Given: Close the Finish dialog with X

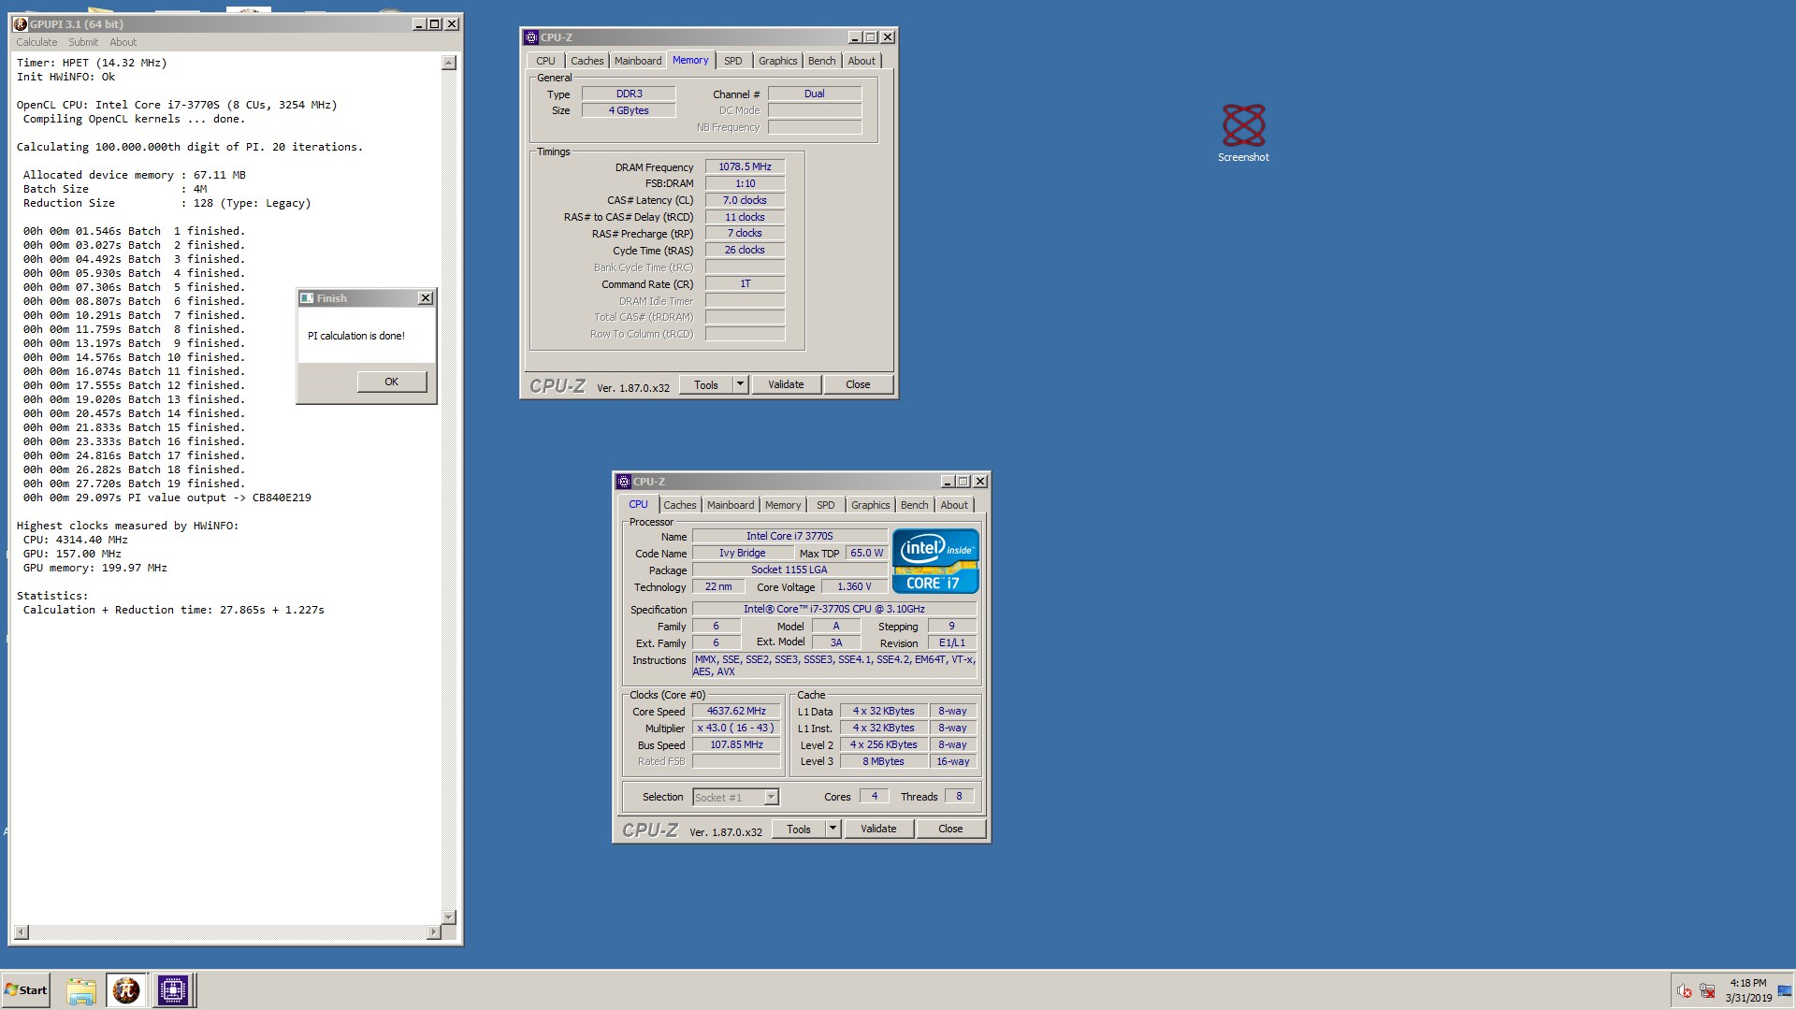Looking at the screenshot, I should [x=426, y=298].
